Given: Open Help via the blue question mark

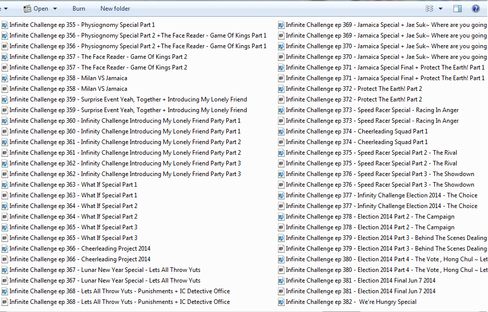Looking at the screenshot, I should 475,9.
